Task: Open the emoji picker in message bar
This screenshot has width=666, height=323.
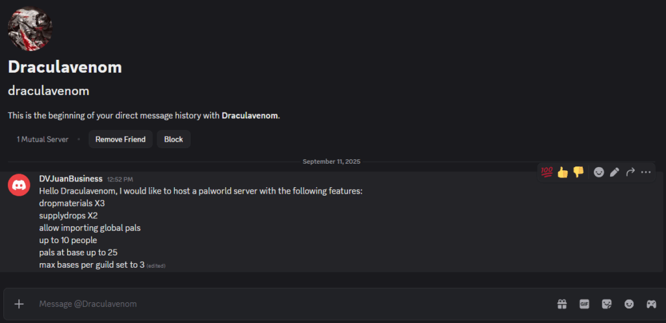Action: [x=629, y=304]
